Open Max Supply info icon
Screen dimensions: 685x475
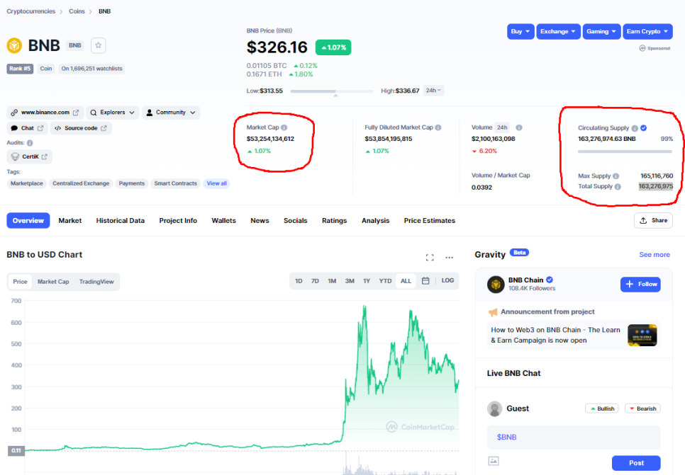(616, 176)
